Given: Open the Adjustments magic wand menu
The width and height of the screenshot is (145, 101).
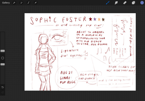Looking at the screenshot, I should pos(21,3).
